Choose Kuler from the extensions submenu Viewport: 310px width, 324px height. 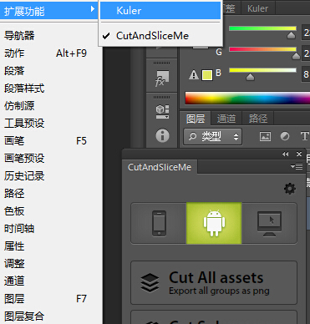pyautogui.click(x=160, y=11)
